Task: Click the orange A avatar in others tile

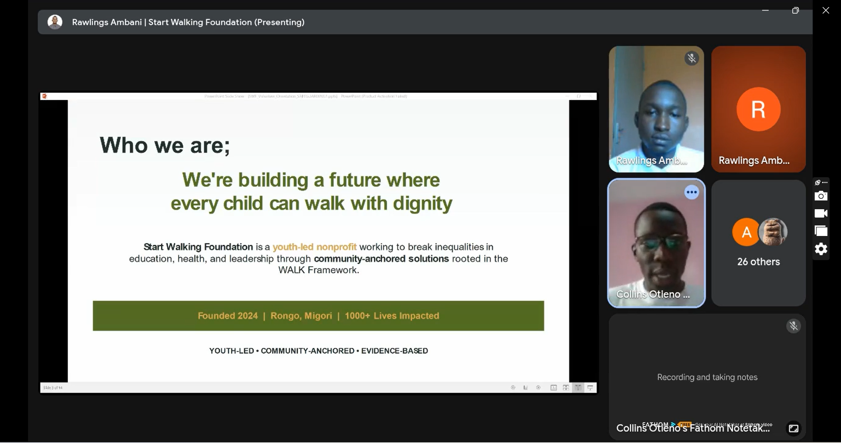Action: (746, 232)
